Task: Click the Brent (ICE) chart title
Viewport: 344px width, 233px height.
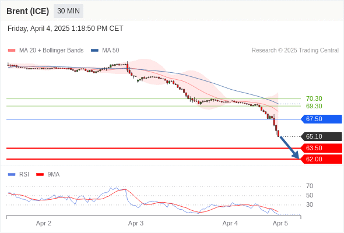Action: point(27,11)
